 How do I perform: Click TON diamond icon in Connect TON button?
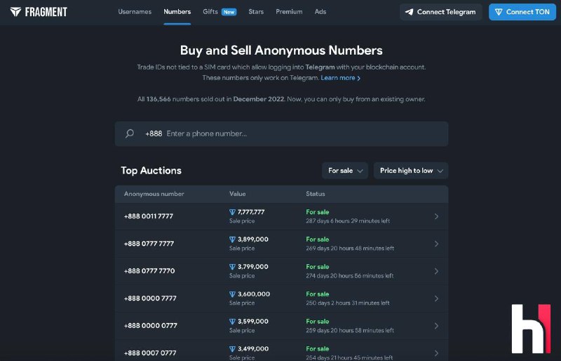point(499,12)
